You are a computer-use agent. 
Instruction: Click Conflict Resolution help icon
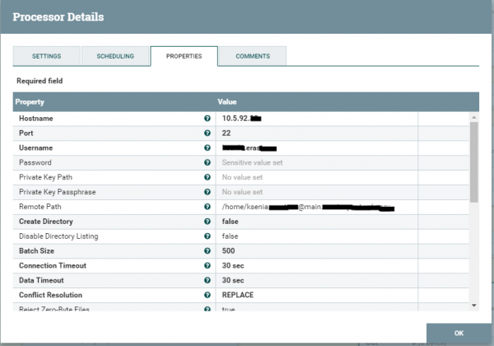coord(207,294)
